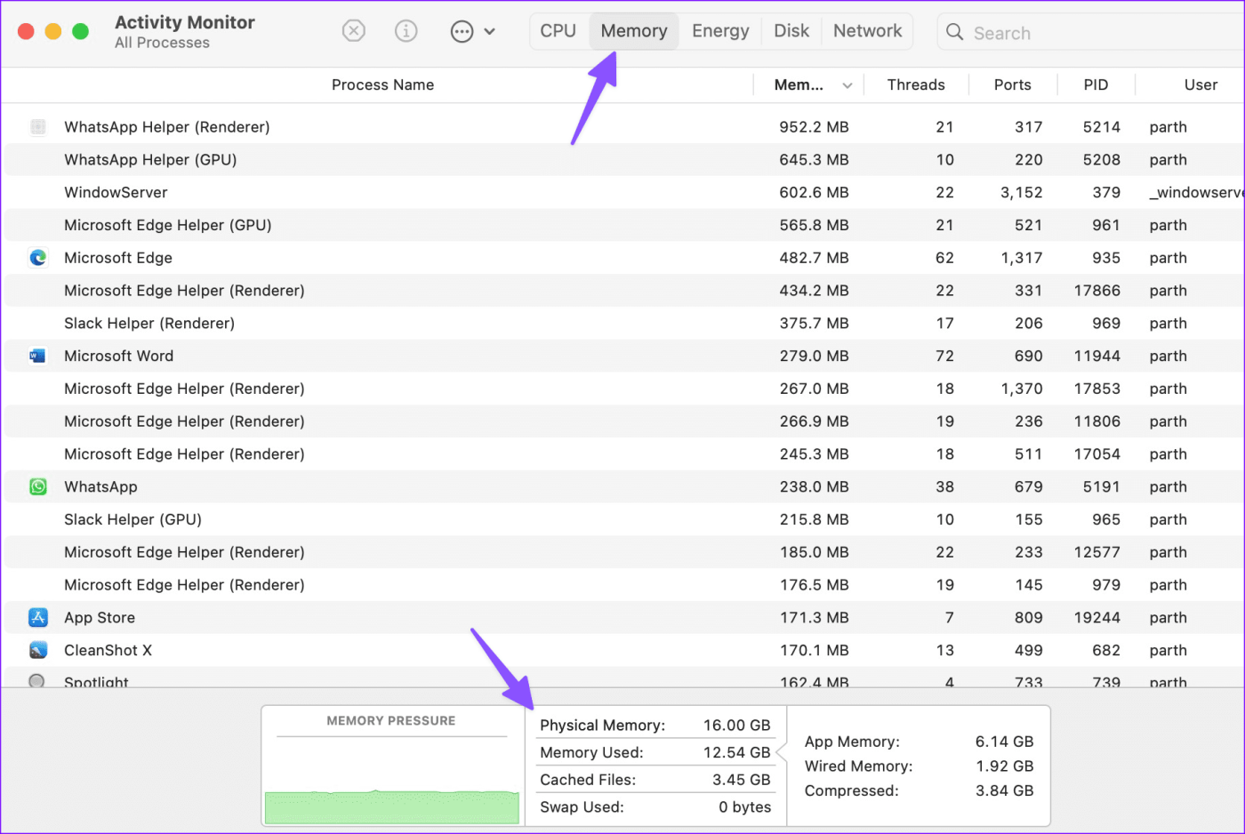Select Slack Helper (Renderer) row
The height and width of the screenshot is (834, 1245).
pyautogui.click(x=624, y=323)
